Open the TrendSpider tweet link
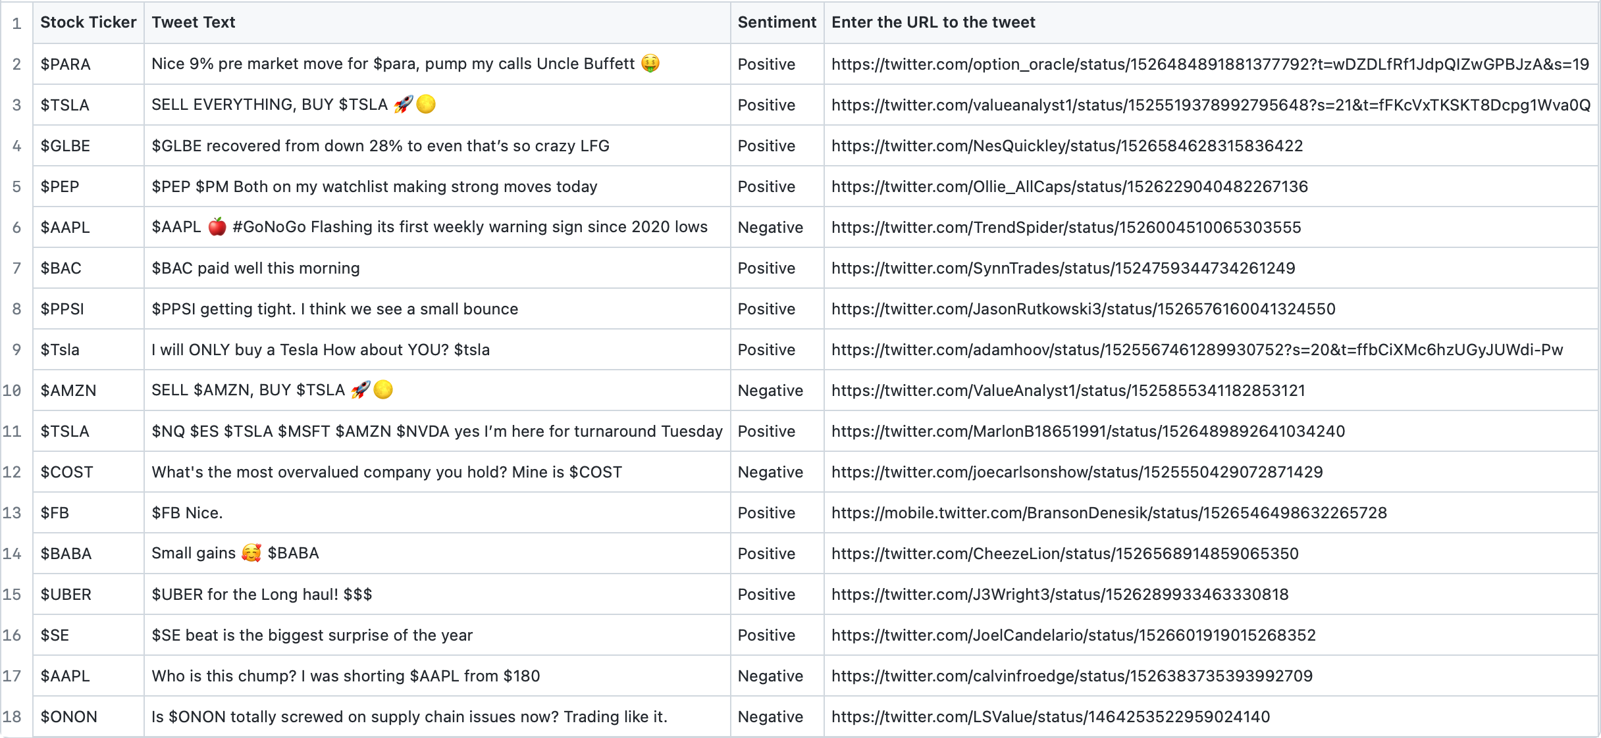Image resolution: width=1601 pixels, height=738 pixels. coord(1066,227)
